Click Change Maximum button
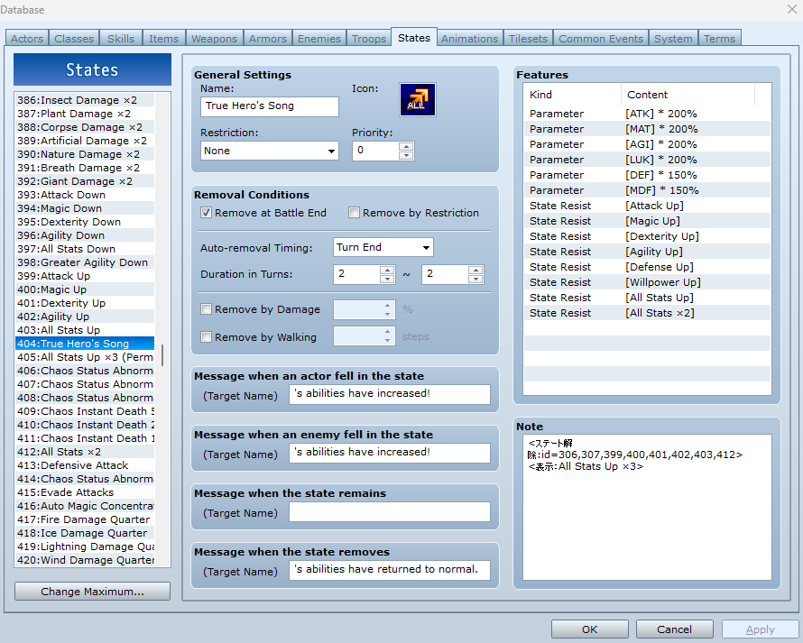 tap(93, 592)
